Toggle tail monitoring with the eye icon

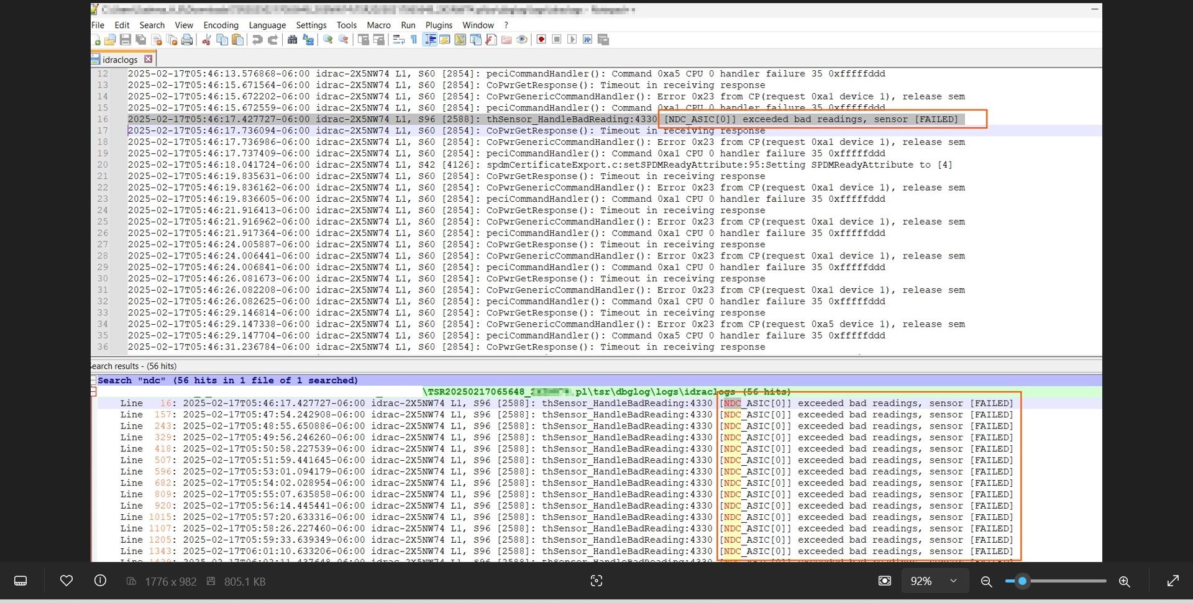click(x=523, y=39)
